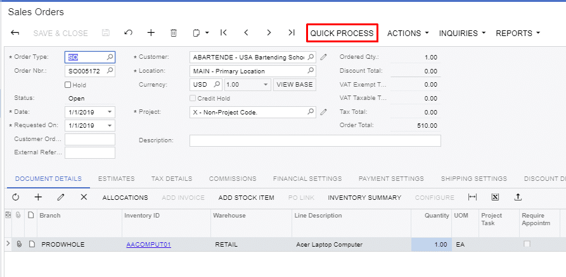The image size is (566, 277).
Task: Open Location lookup magnifier
Action: 311,71
